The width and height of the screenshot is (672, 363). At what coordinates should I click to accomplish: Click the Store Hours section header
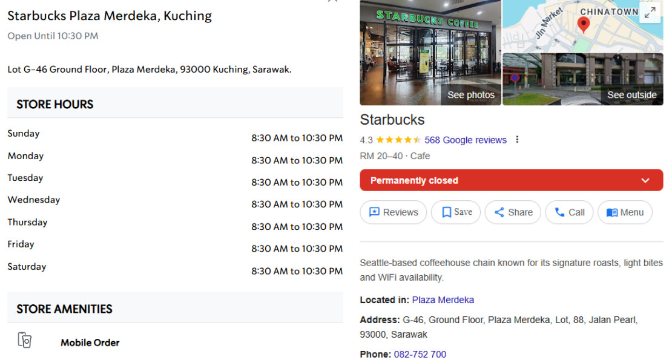coord(55,104)
